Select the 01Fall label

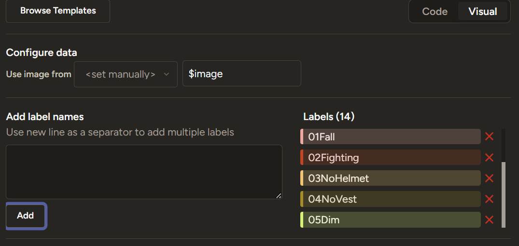(x=391, y=137)
